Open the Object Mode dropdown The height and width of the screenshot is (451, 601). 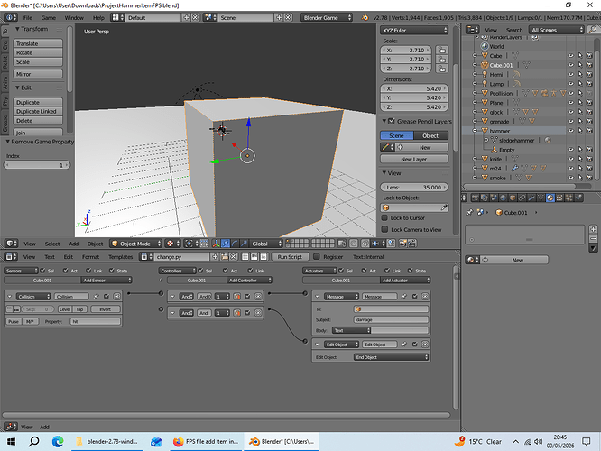click(x=136, y=244)
